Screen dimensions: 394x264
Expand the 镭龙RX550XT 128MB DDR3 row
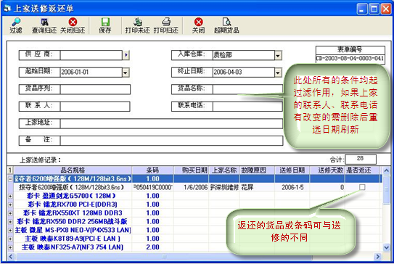click(x=10, y=213)
